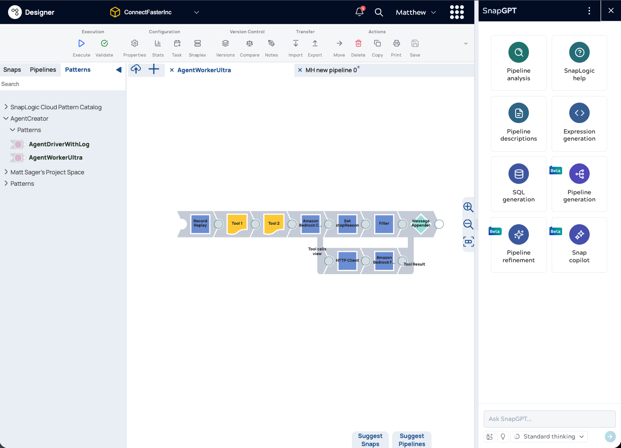Viewport: 621px width, 448px height.
Task: Expand the bottom Patterns tree node
Action: coord(6,183)
